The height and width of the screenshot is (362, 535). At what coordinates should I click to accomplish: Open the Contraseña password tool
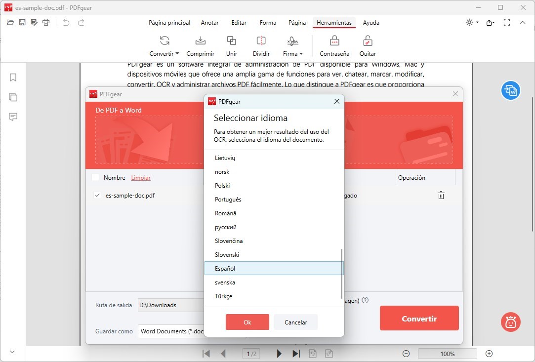[334, 41]
